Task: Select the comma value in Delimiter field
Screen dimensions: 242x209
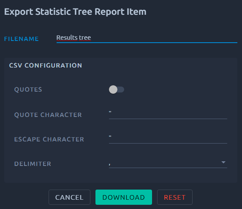Action: click(168, 163)
